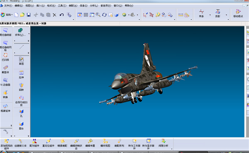The width and height of the screenshot is (249, 153).
Task: Click the save floppy disk icon
Action: tap(29, 15)
